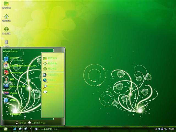Viewport: 176px width, 132px height.
Task: Open the Connect To globe entry in the Start menu
Action: (x=50, y=80)
